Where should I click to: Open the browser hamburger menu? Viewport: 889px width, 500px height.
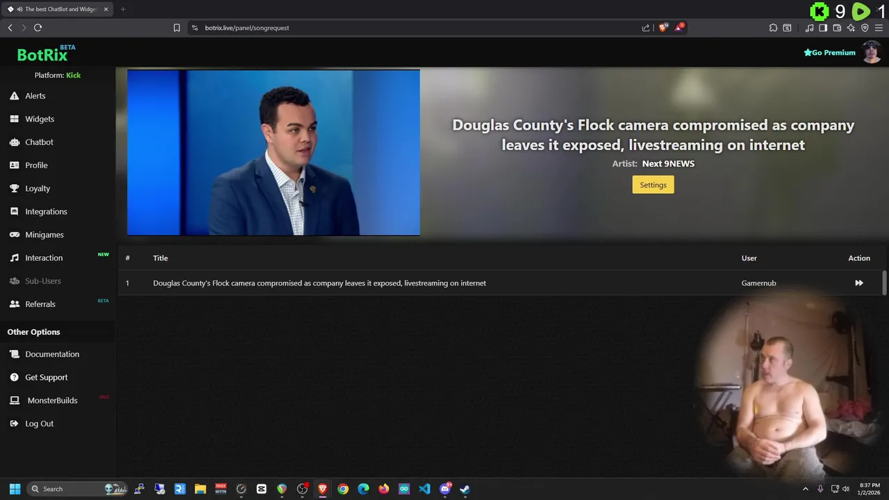coord(879,28)
